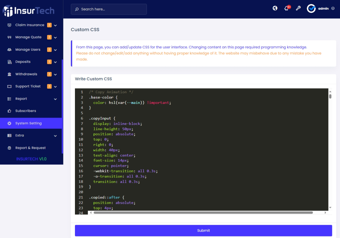The height and width of the screenshot is (238, 340).
Task: Expand the Withdrawals submenu chevron
Action: [55, 74]
